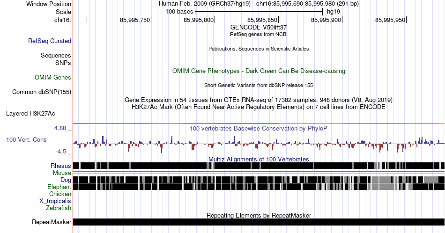Click the Dog alignment bar

pyautogui.click(x=259, y=180)
